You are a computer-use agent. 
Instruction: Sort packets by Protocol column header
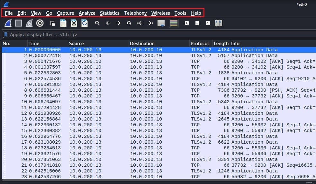click(201, 44)
